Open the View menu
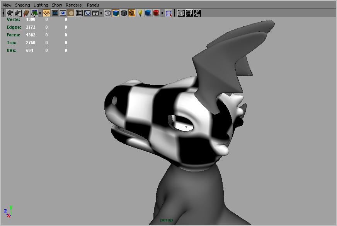The image size is (337, 226). click(x=7, y=5)
